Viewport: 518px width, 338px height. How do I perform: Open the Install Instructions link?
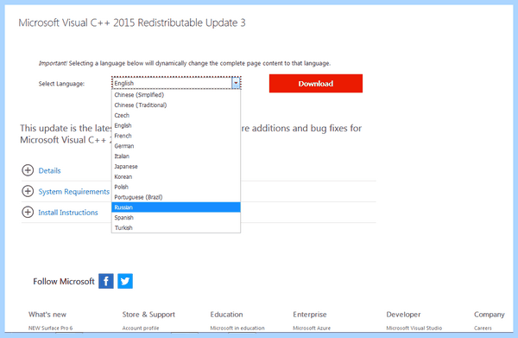coord(68,213)
